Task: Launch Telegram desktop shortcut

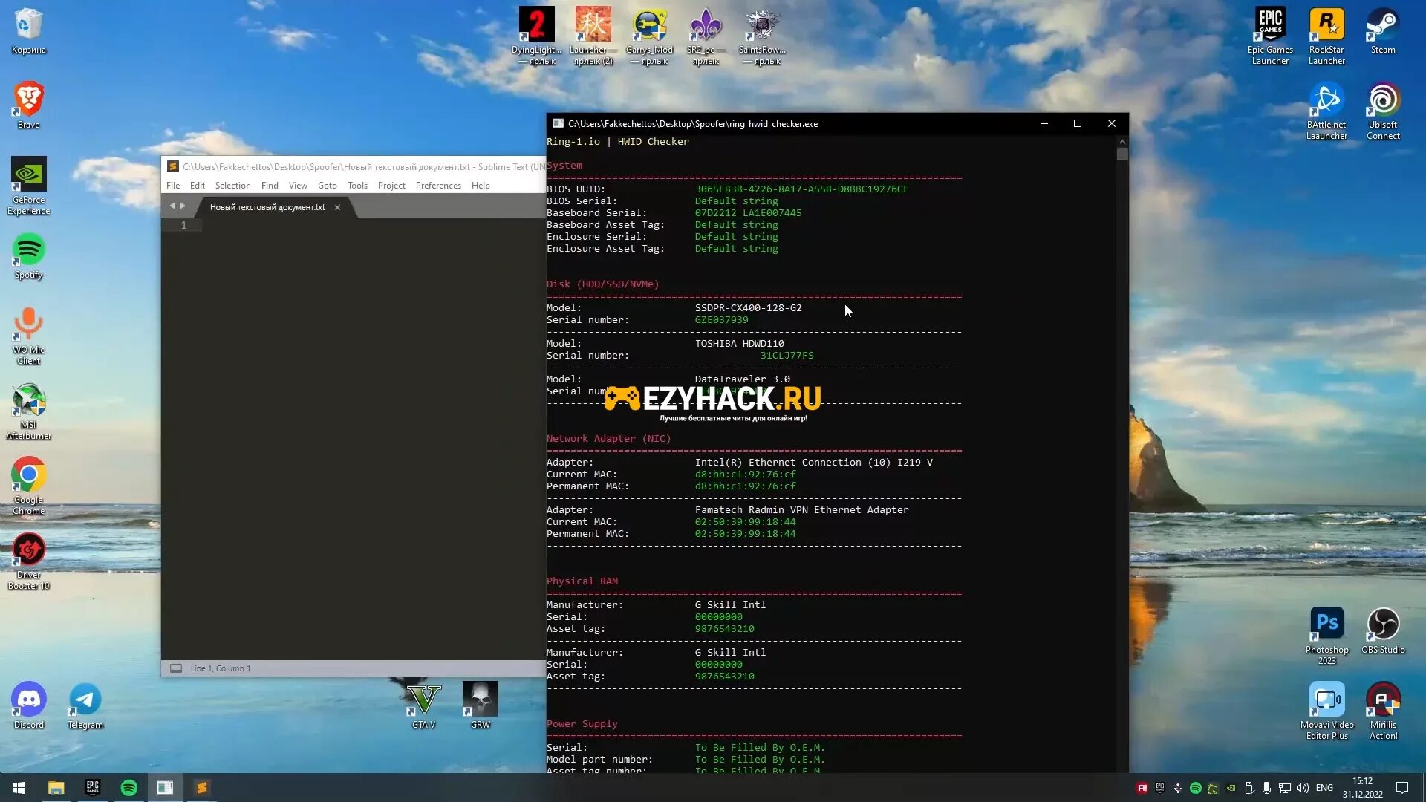Action: [x=85, y=706]
